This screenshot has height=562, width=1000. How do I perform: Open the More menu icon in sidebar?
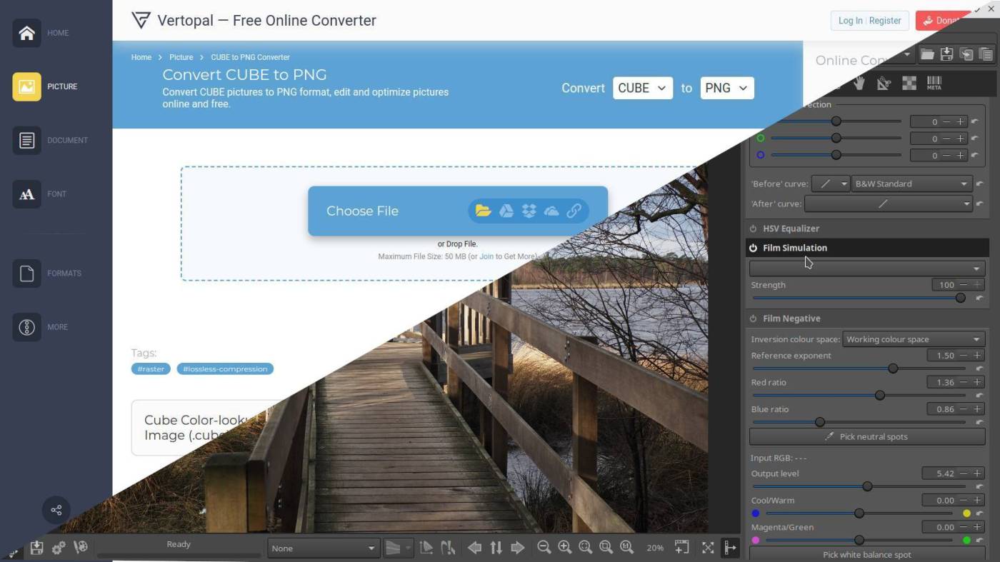point(26,327)
